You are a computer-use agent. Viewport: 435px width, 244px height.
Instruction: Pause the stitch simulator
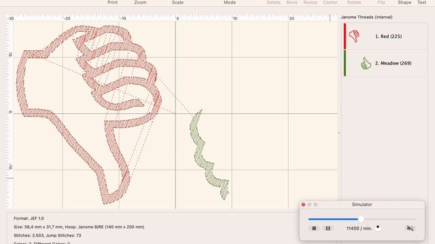[x=328, y=228]
